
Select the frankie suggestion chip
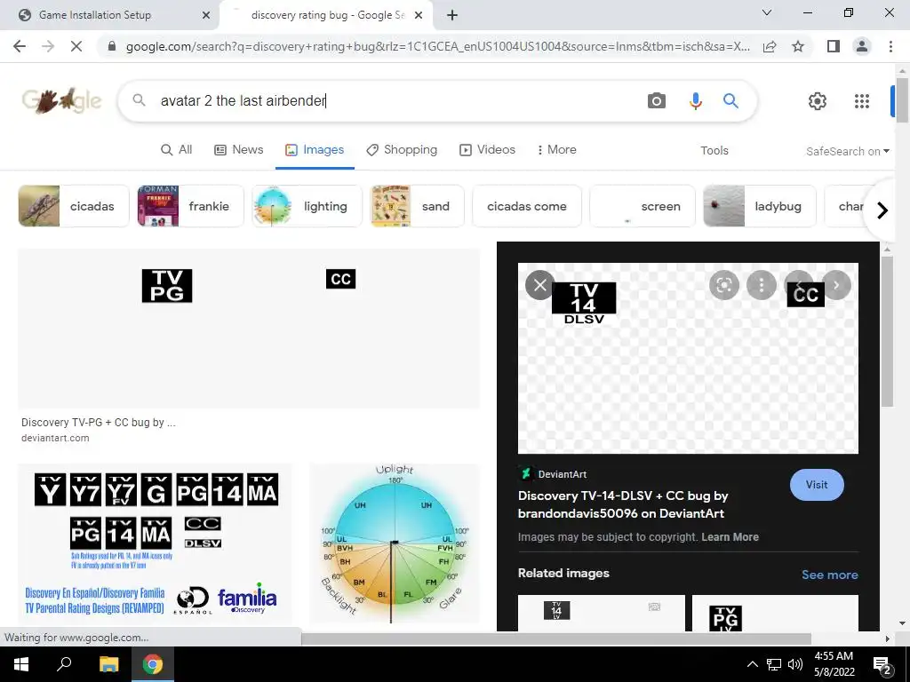(x=191, y=206)
